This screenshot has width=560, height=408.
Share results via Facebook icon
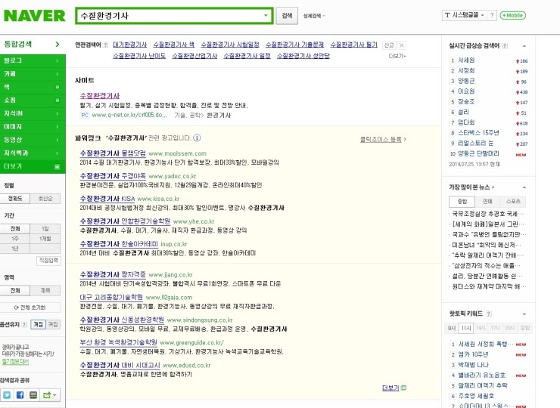pyautogui.click(x=20, y=395)
